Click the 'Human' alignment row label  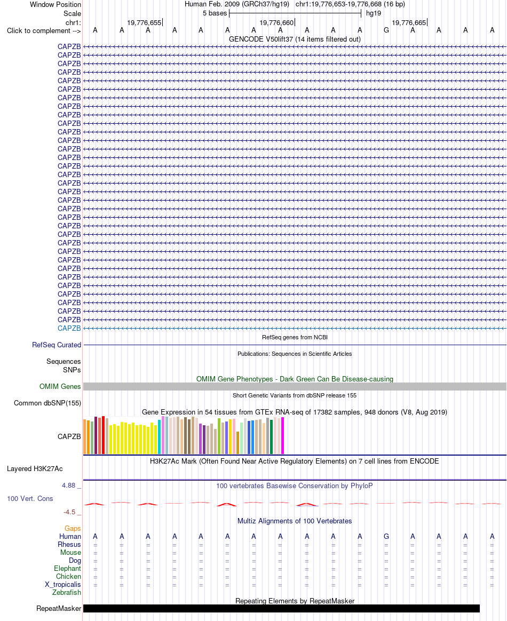[x=70, y=537]
